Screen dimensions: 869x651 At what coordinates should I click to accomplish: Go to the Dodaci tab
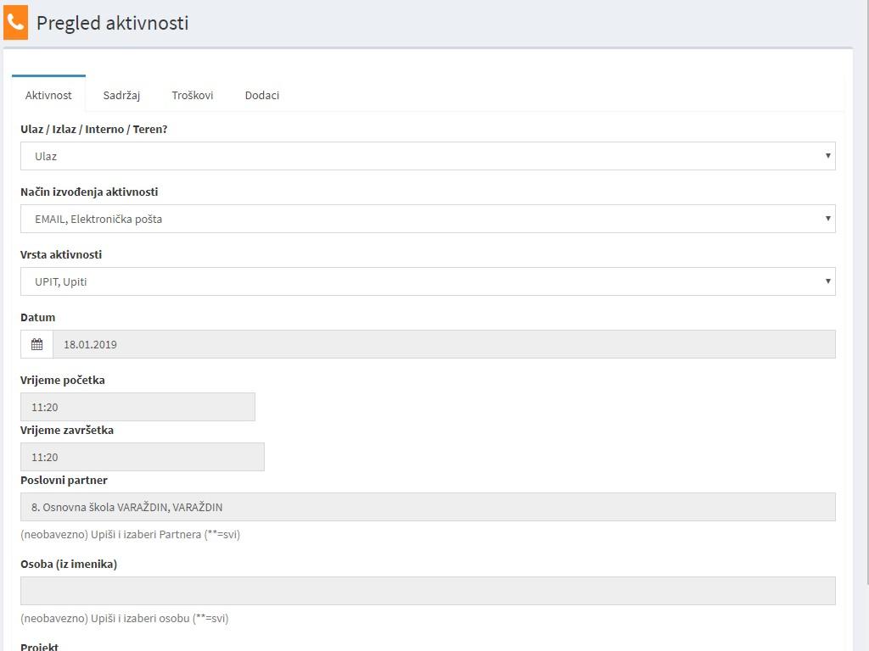click(261, 95)
